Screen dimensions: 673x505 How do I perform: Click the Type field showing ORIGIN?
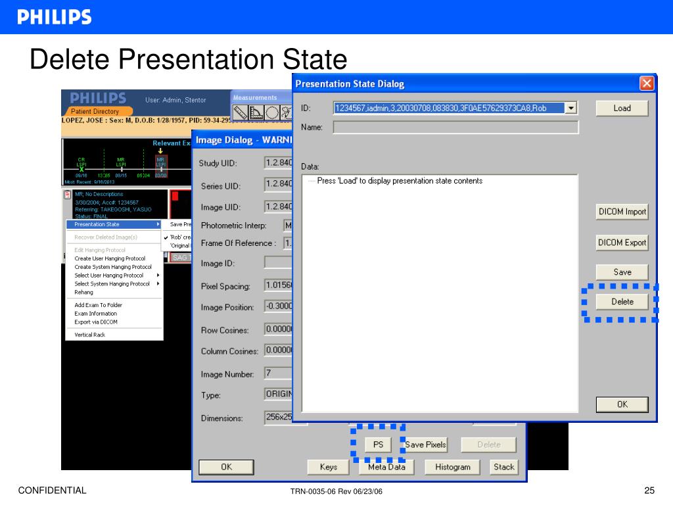[x=278, y=395]
